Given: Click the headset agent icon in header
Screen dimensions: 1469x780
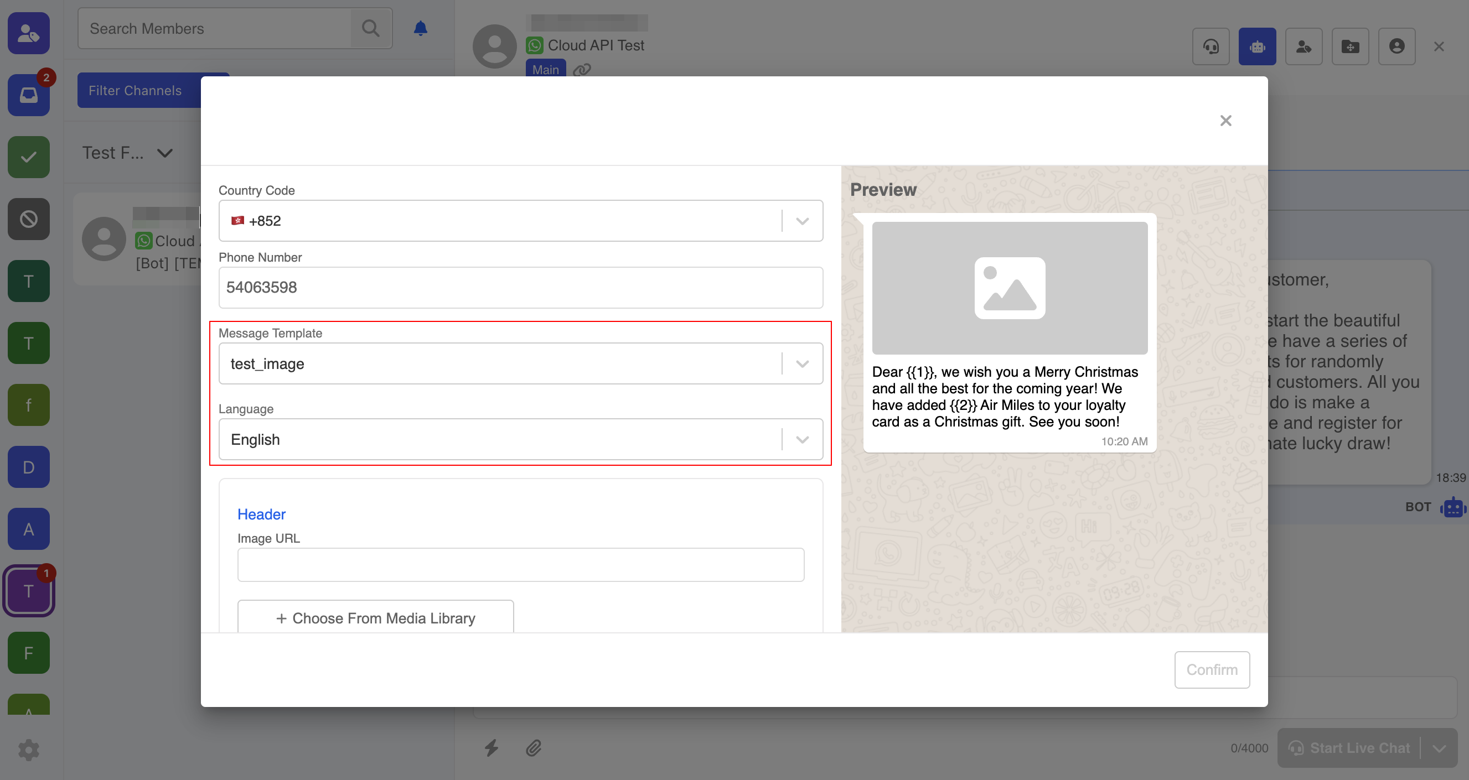Looking at the screenshot, I should [x=1211, y=46].
